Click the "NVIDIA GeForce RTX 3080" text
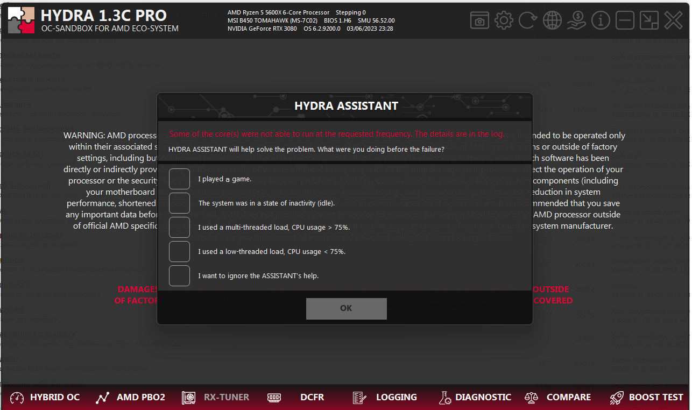The height and width of the screenshot is (410, 692). coord(262,29)
